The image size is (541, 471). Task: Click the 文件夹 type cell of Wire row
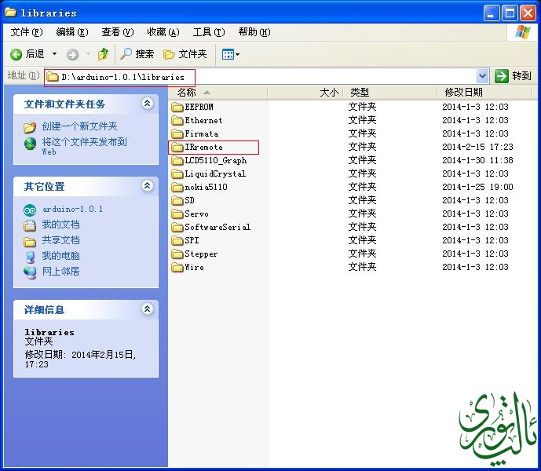point(362,267)
